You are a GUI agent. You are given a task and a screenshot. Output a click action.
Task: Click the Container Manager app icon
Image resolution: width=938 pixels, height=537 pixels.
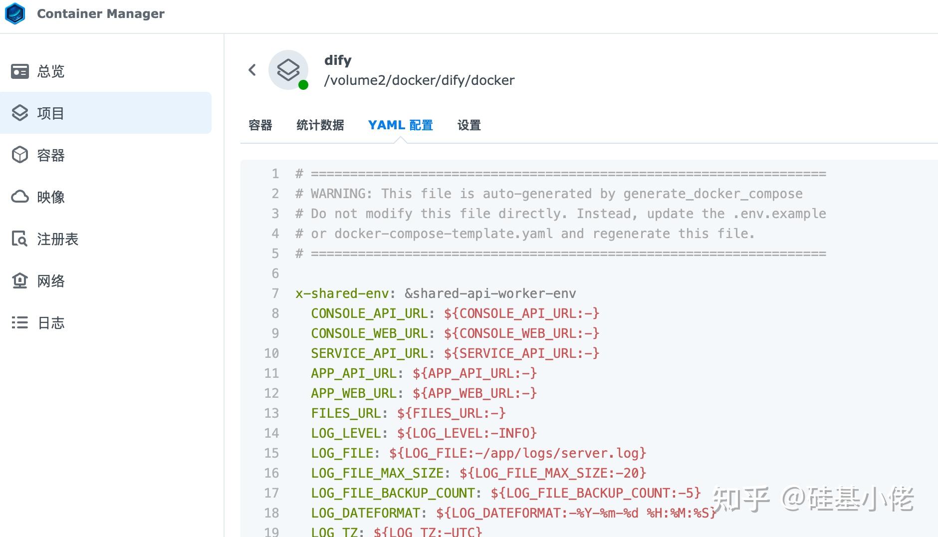(15, 14)
